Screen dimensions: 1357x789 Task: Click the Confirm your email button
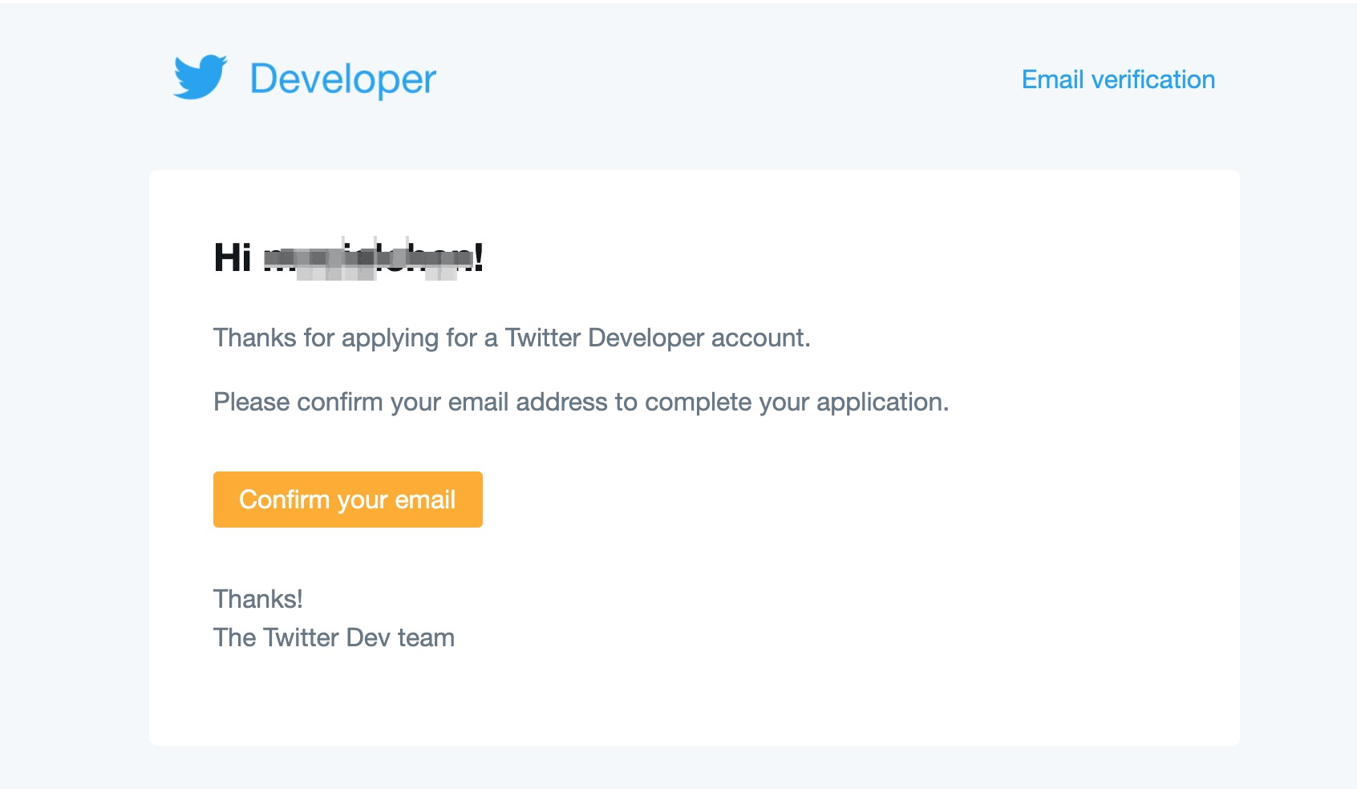(348, 500)
